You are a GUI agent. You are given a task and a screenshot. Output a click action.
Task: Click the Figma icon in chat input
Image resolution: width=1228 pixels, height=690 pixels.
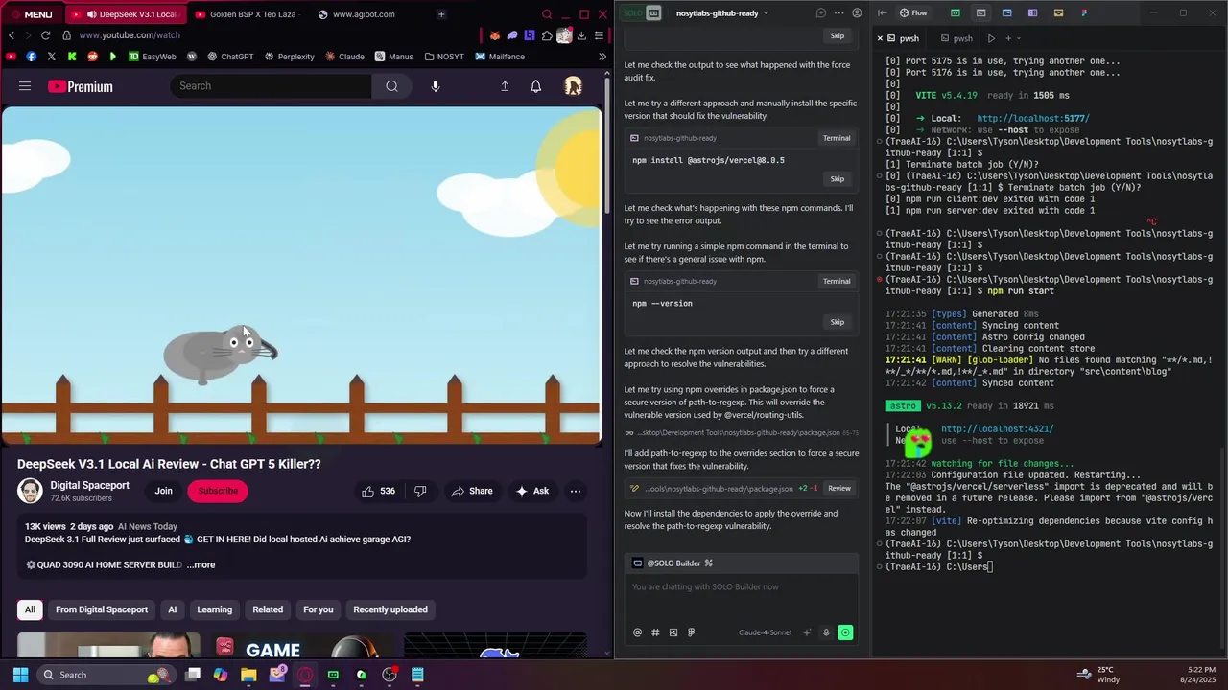click(691, 632)
